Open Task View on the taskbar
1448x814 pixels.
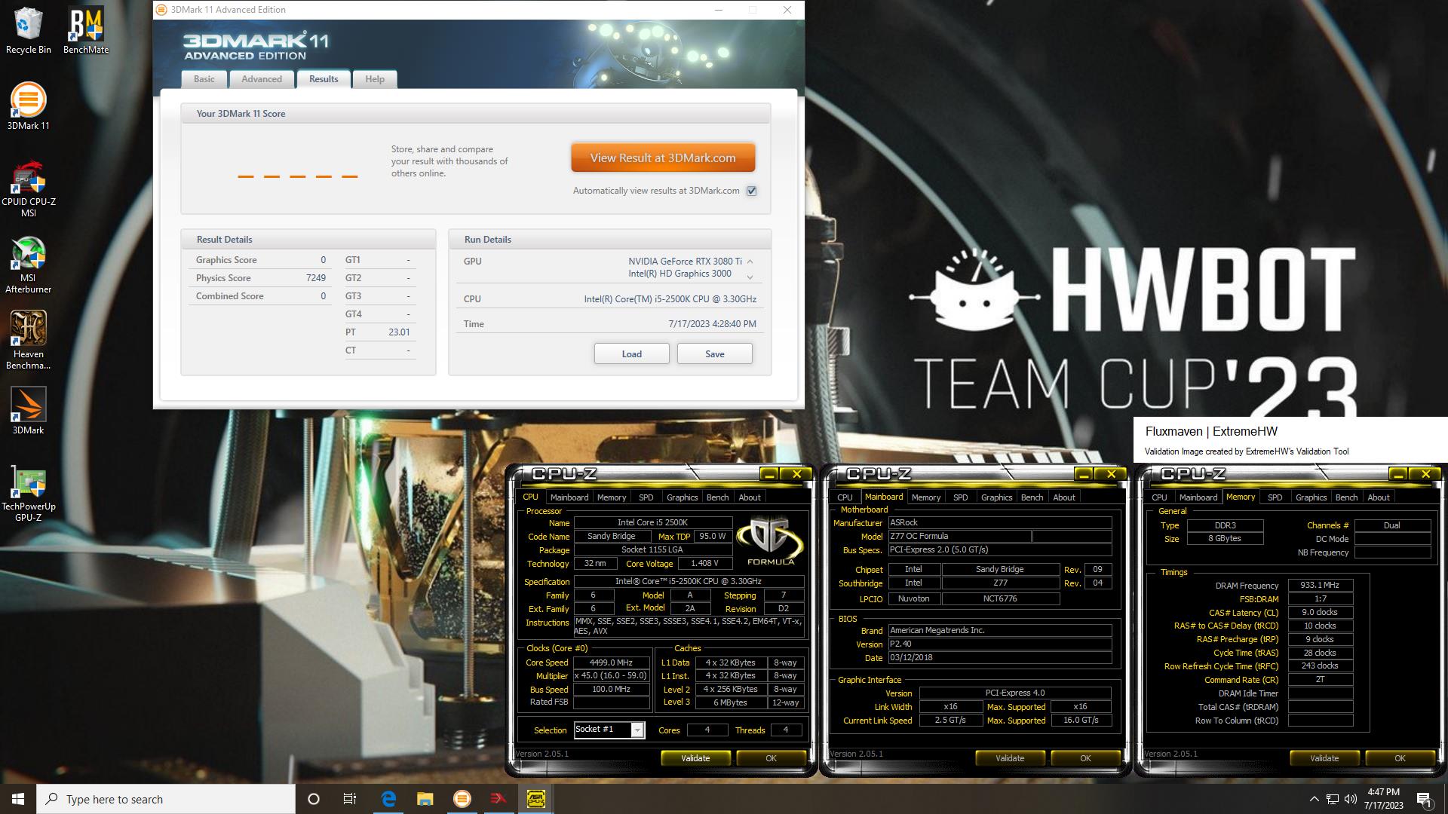pos(350,799)
